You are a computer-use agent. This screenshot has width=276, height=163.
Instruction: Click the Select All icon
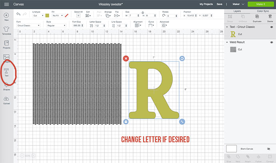tap(78, 16)
